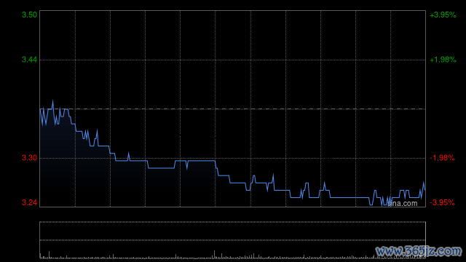Click the 3.44 price axis label
The height and width of the screenshot is (262, 466).
click(29, 60)
